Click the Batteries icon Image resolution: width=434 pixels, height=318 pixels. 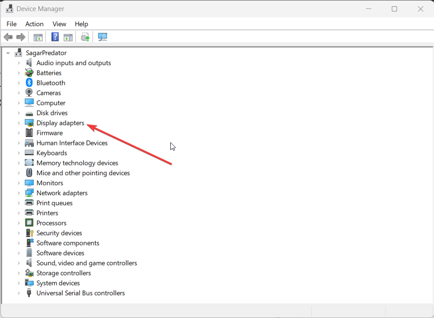[x=29, y=73]
